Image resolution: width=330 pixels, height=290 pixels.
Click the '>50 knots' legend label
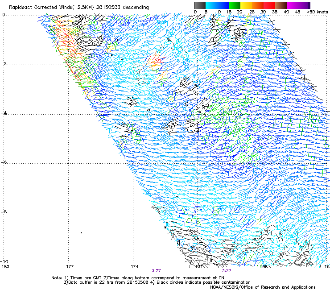point(317,12)
